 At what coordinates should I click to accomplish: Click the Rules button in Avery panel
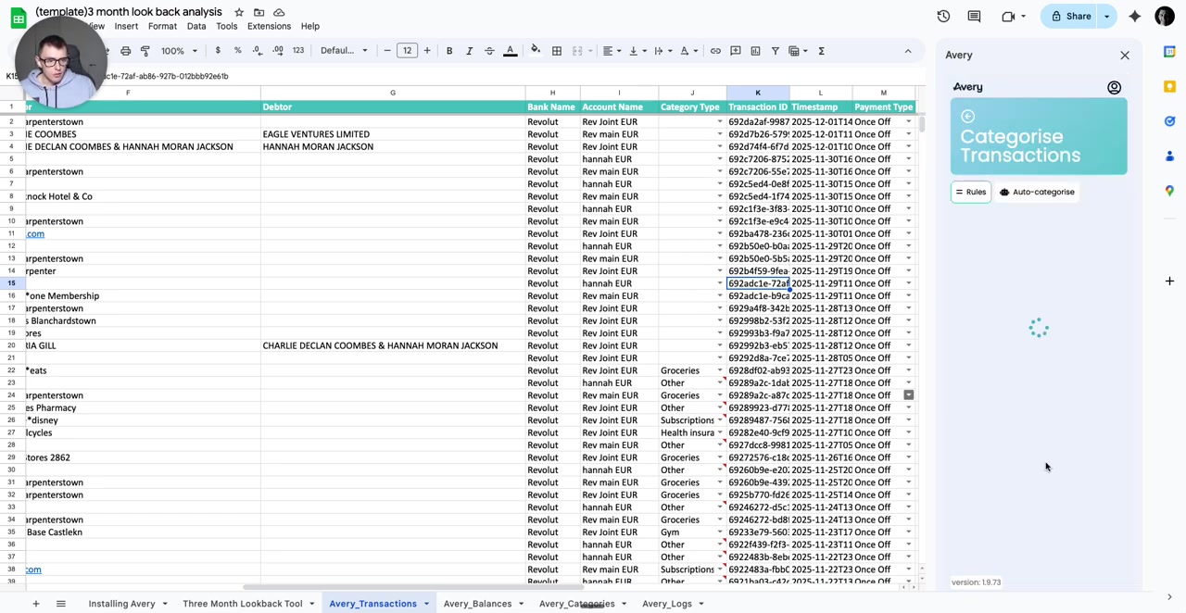[x=970, y=192]
